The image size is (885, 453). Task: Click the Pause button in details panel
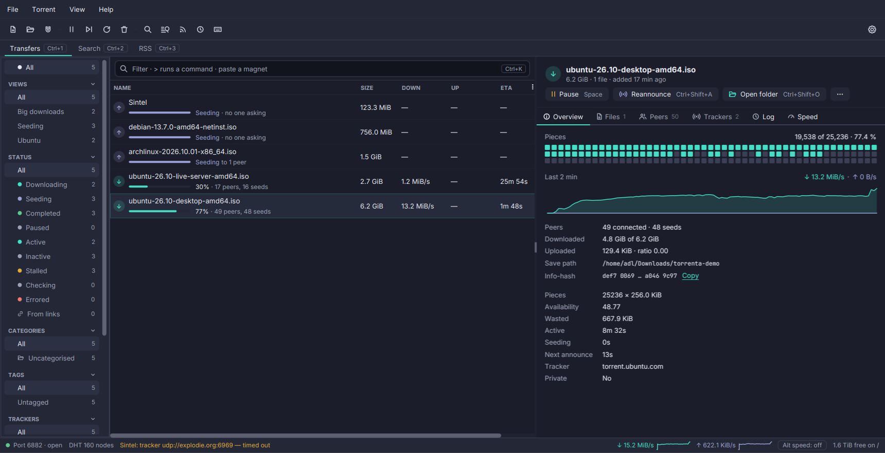577,94
